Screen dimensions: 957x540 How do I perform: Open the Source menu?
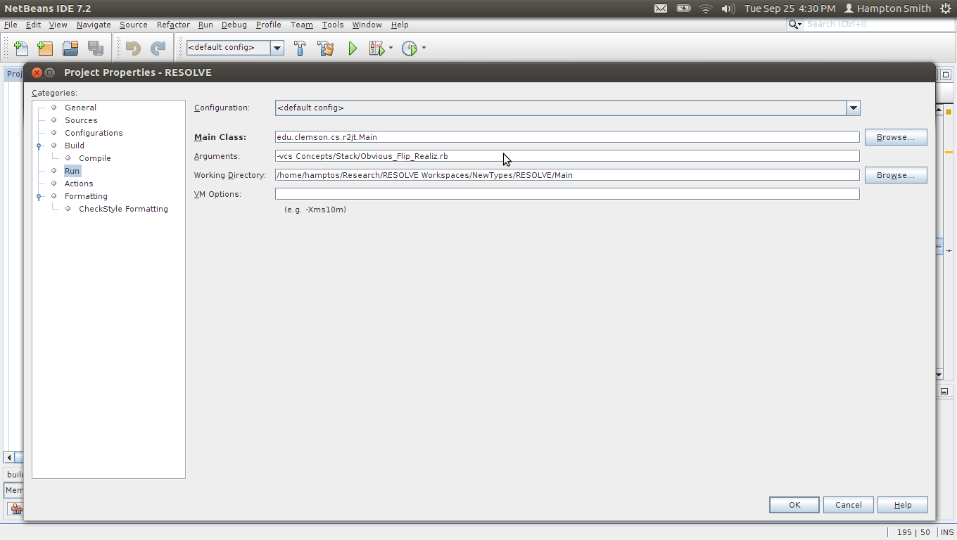(x=133, y=25)
